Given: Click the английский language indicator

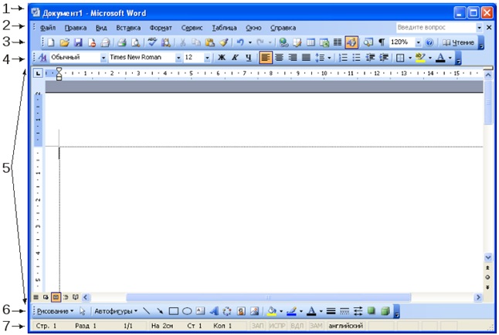Looking at the screenshot, I should tap(346, 326).
